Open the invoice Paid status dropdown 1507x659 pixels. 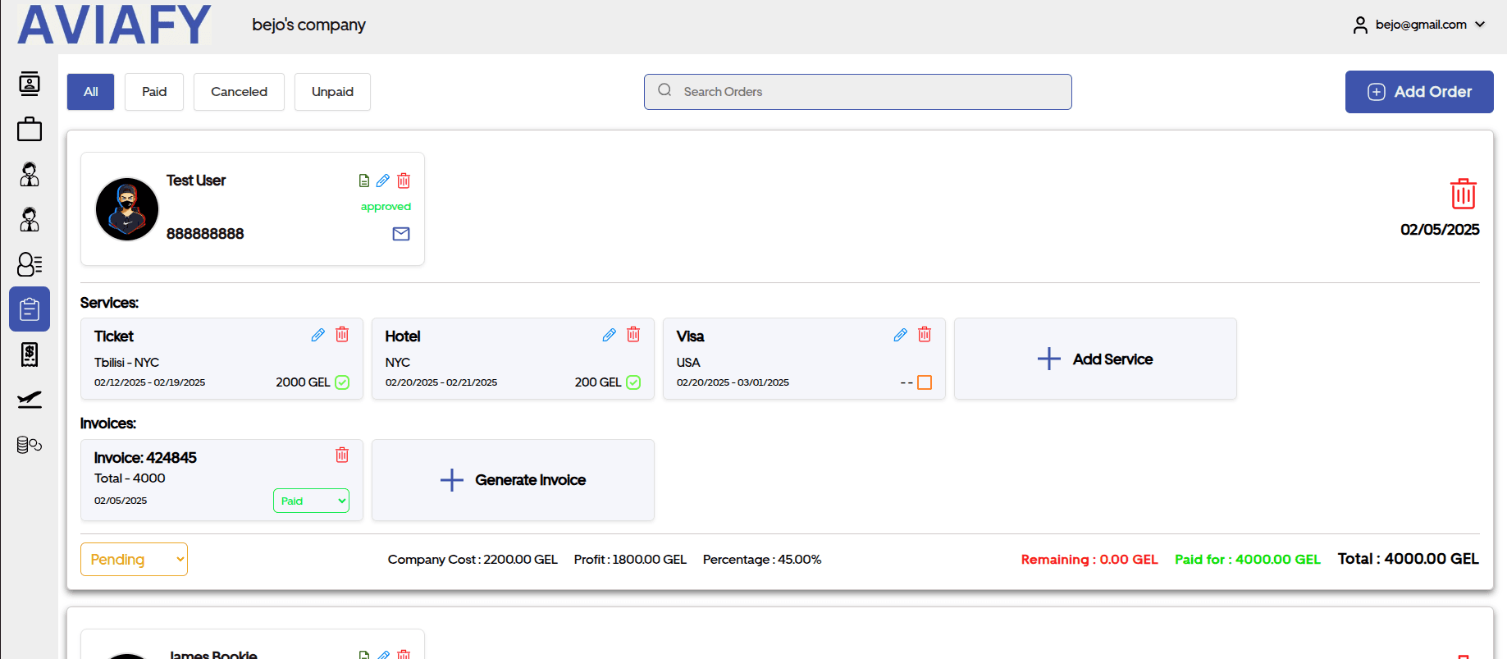311,501
